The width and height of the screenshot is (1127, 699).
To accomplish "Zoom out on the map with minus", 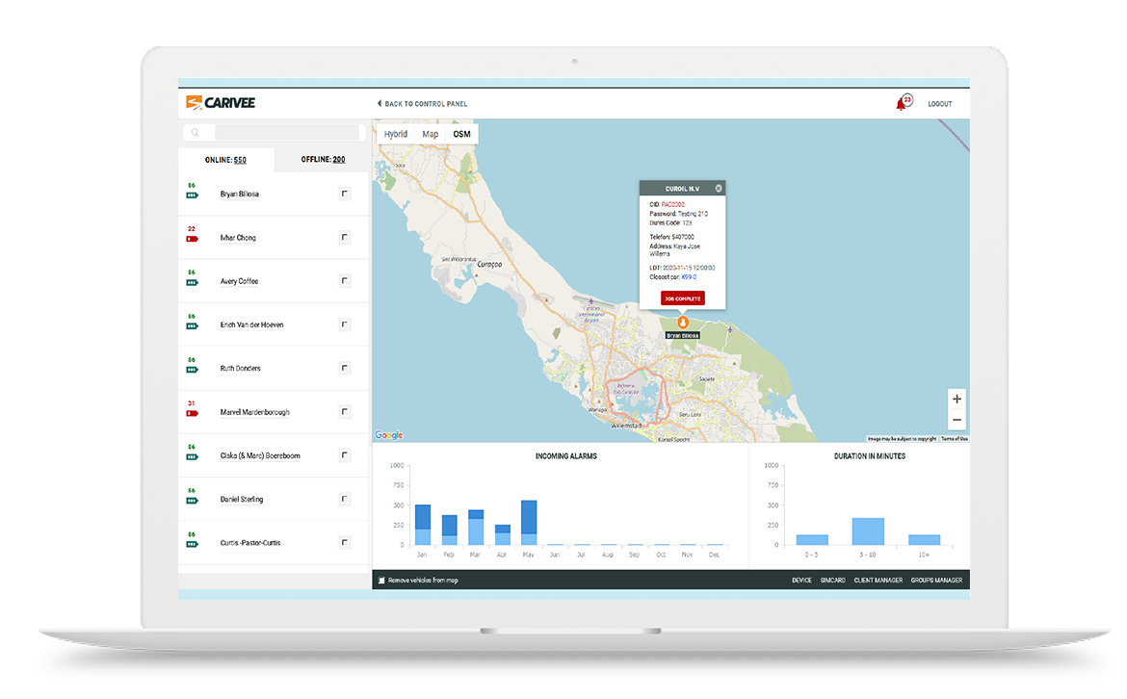I will tap(957, 421).
